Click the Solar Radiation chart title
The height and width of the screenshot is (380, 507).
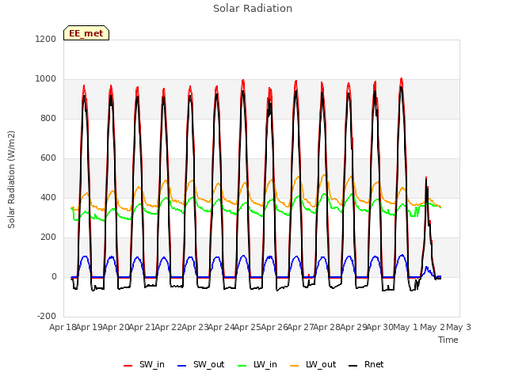[x=253, y=9]
